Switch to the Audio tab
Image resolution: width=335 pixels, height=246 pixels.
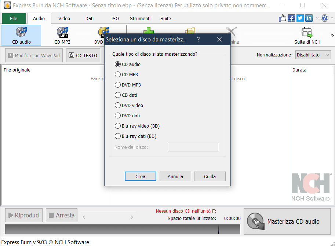[x=39, y=18]
